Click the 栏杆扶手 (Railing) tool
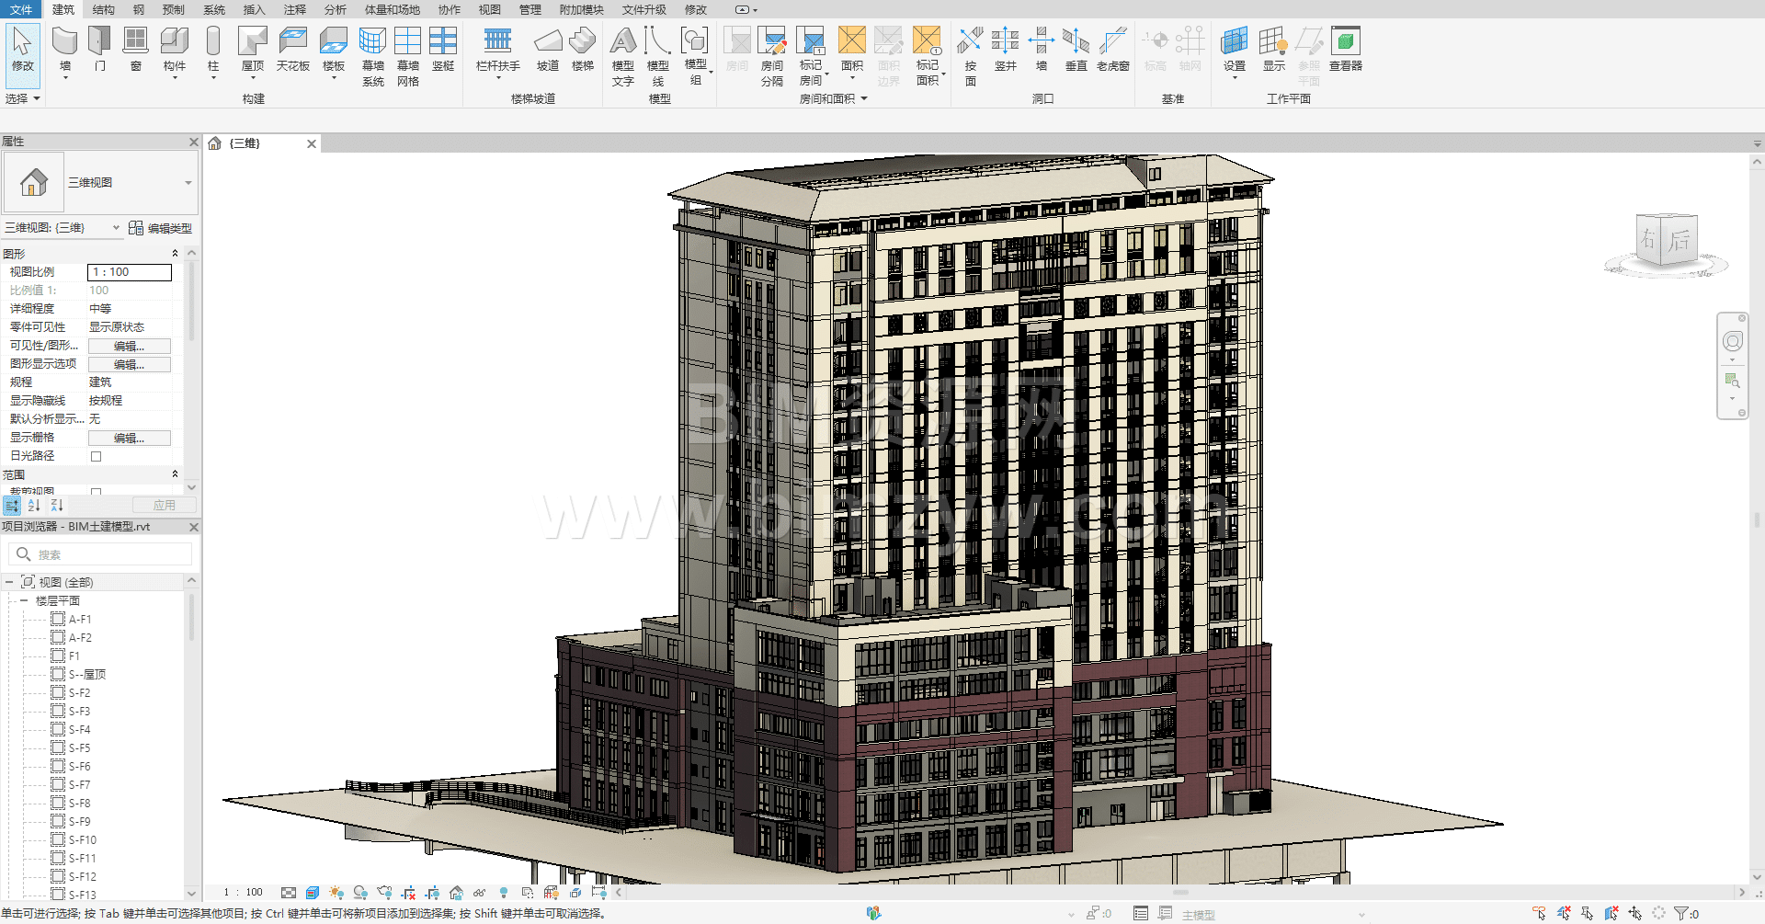This screenshot has width=1765, height=924. pyautogui.click(x=497, y=49)
